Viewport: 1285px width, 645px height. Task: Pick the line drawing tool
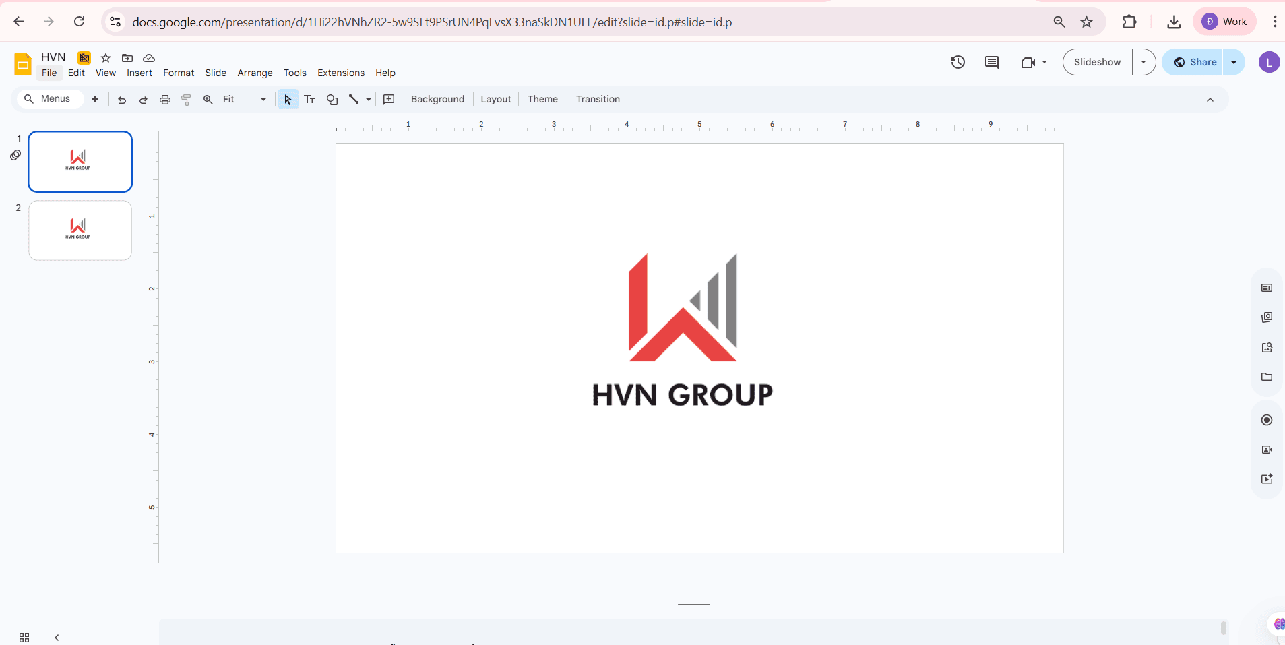355,99
